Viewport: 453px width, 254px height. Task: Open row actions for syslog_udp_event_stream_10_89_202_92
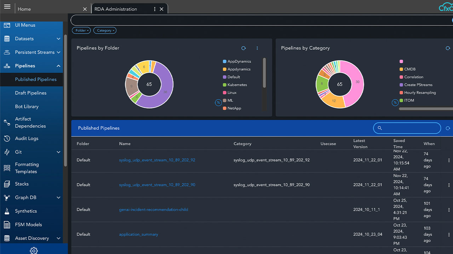coord(449,160)
